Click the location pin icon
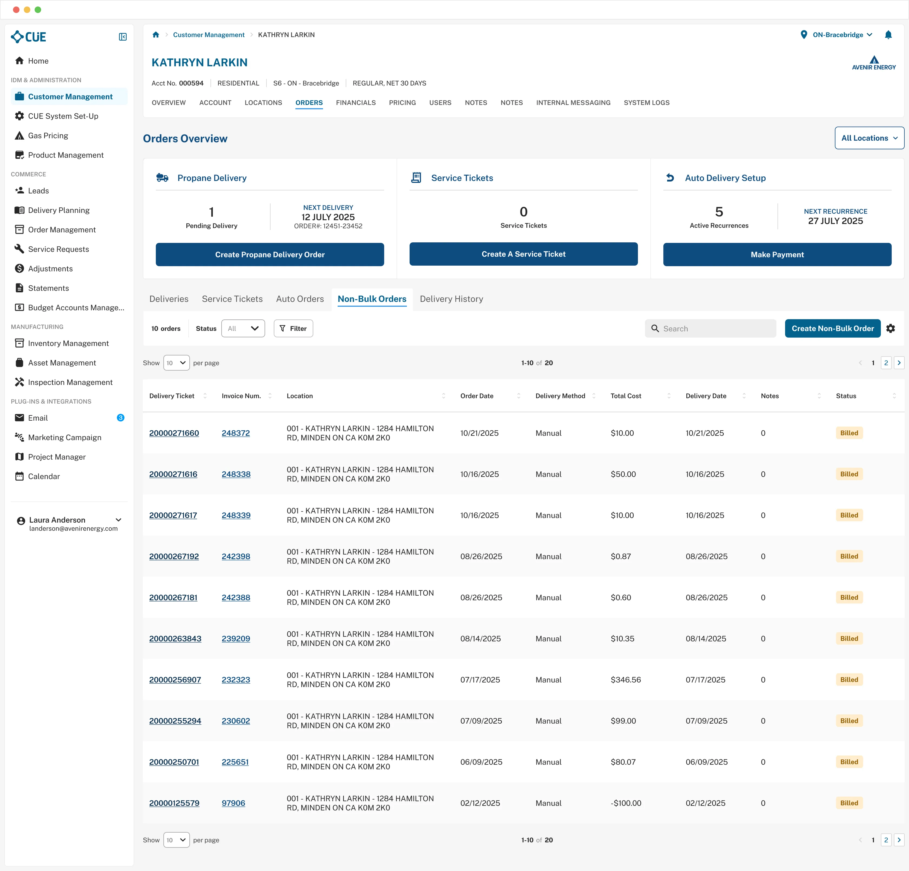 (804, 35)
